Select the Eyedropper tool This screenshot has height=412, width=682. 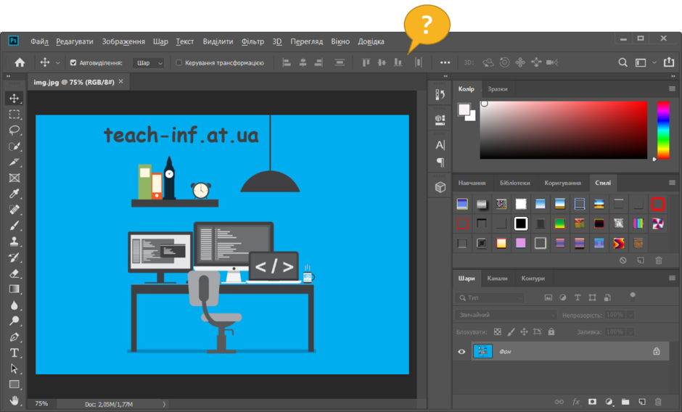14,194
